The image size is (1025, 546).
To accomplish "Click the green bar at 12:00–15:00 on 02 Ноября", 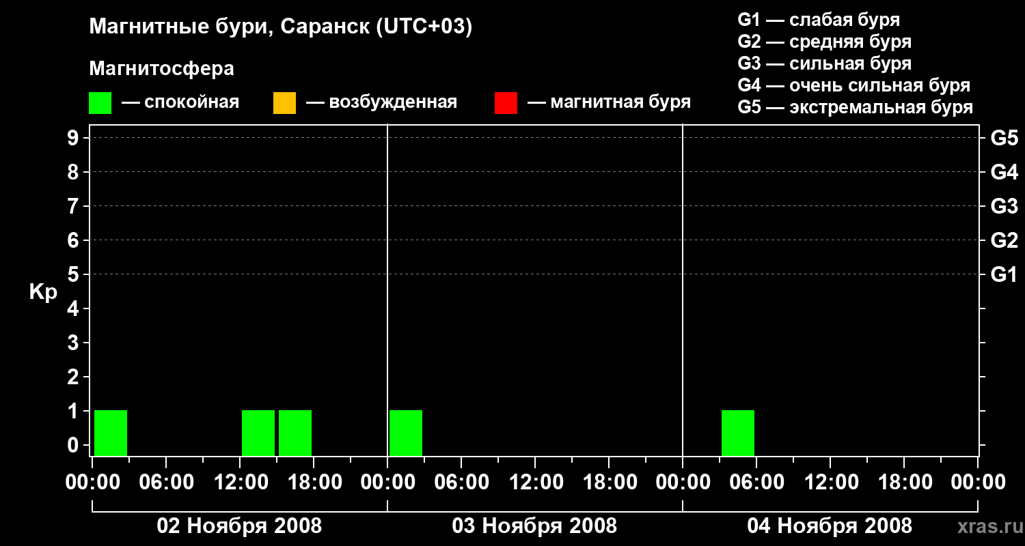I will tap(258, 433).
